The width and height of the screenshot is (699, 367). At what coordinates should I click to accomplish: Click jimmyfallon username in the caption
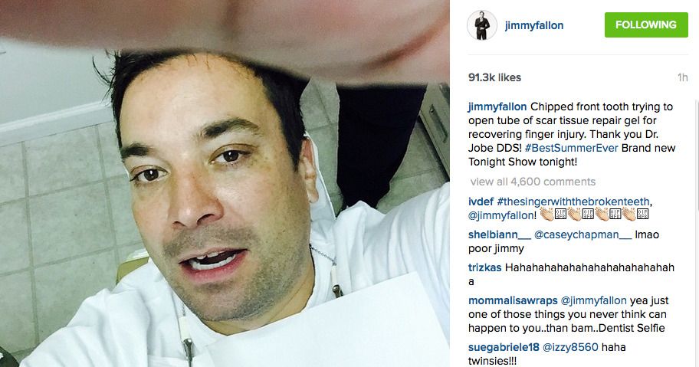coord(497,107)
